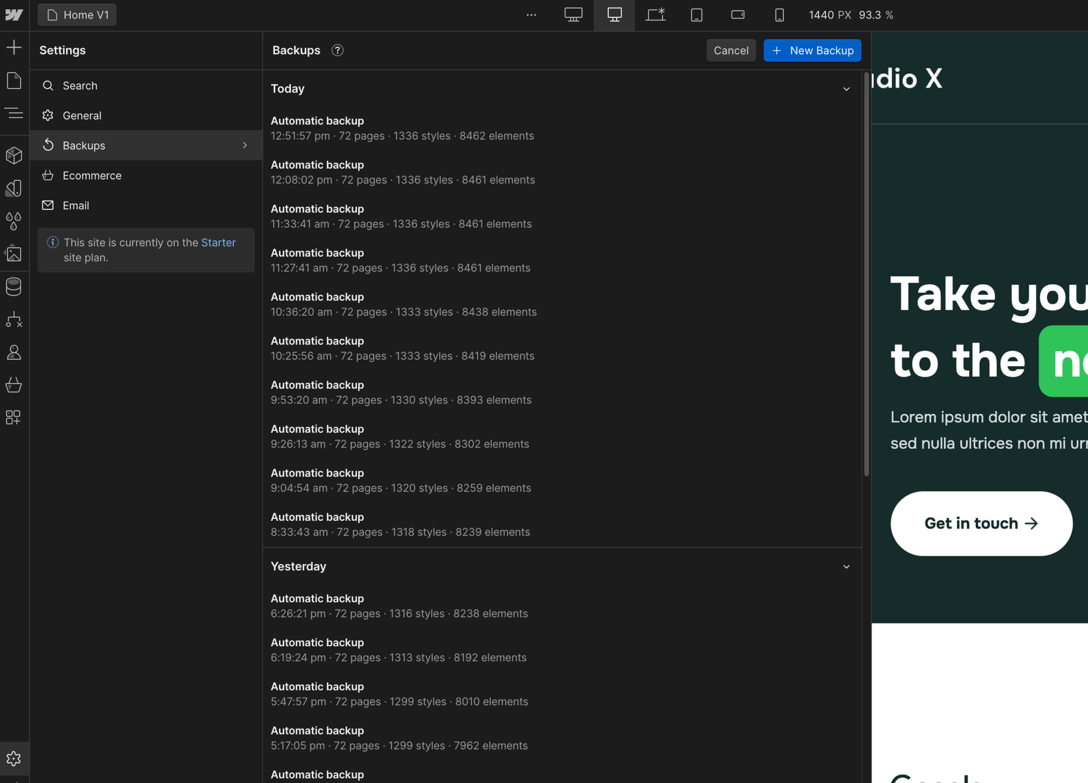Open Email settings
Viewport: 1088px width, 783px height.
[76, 205]
